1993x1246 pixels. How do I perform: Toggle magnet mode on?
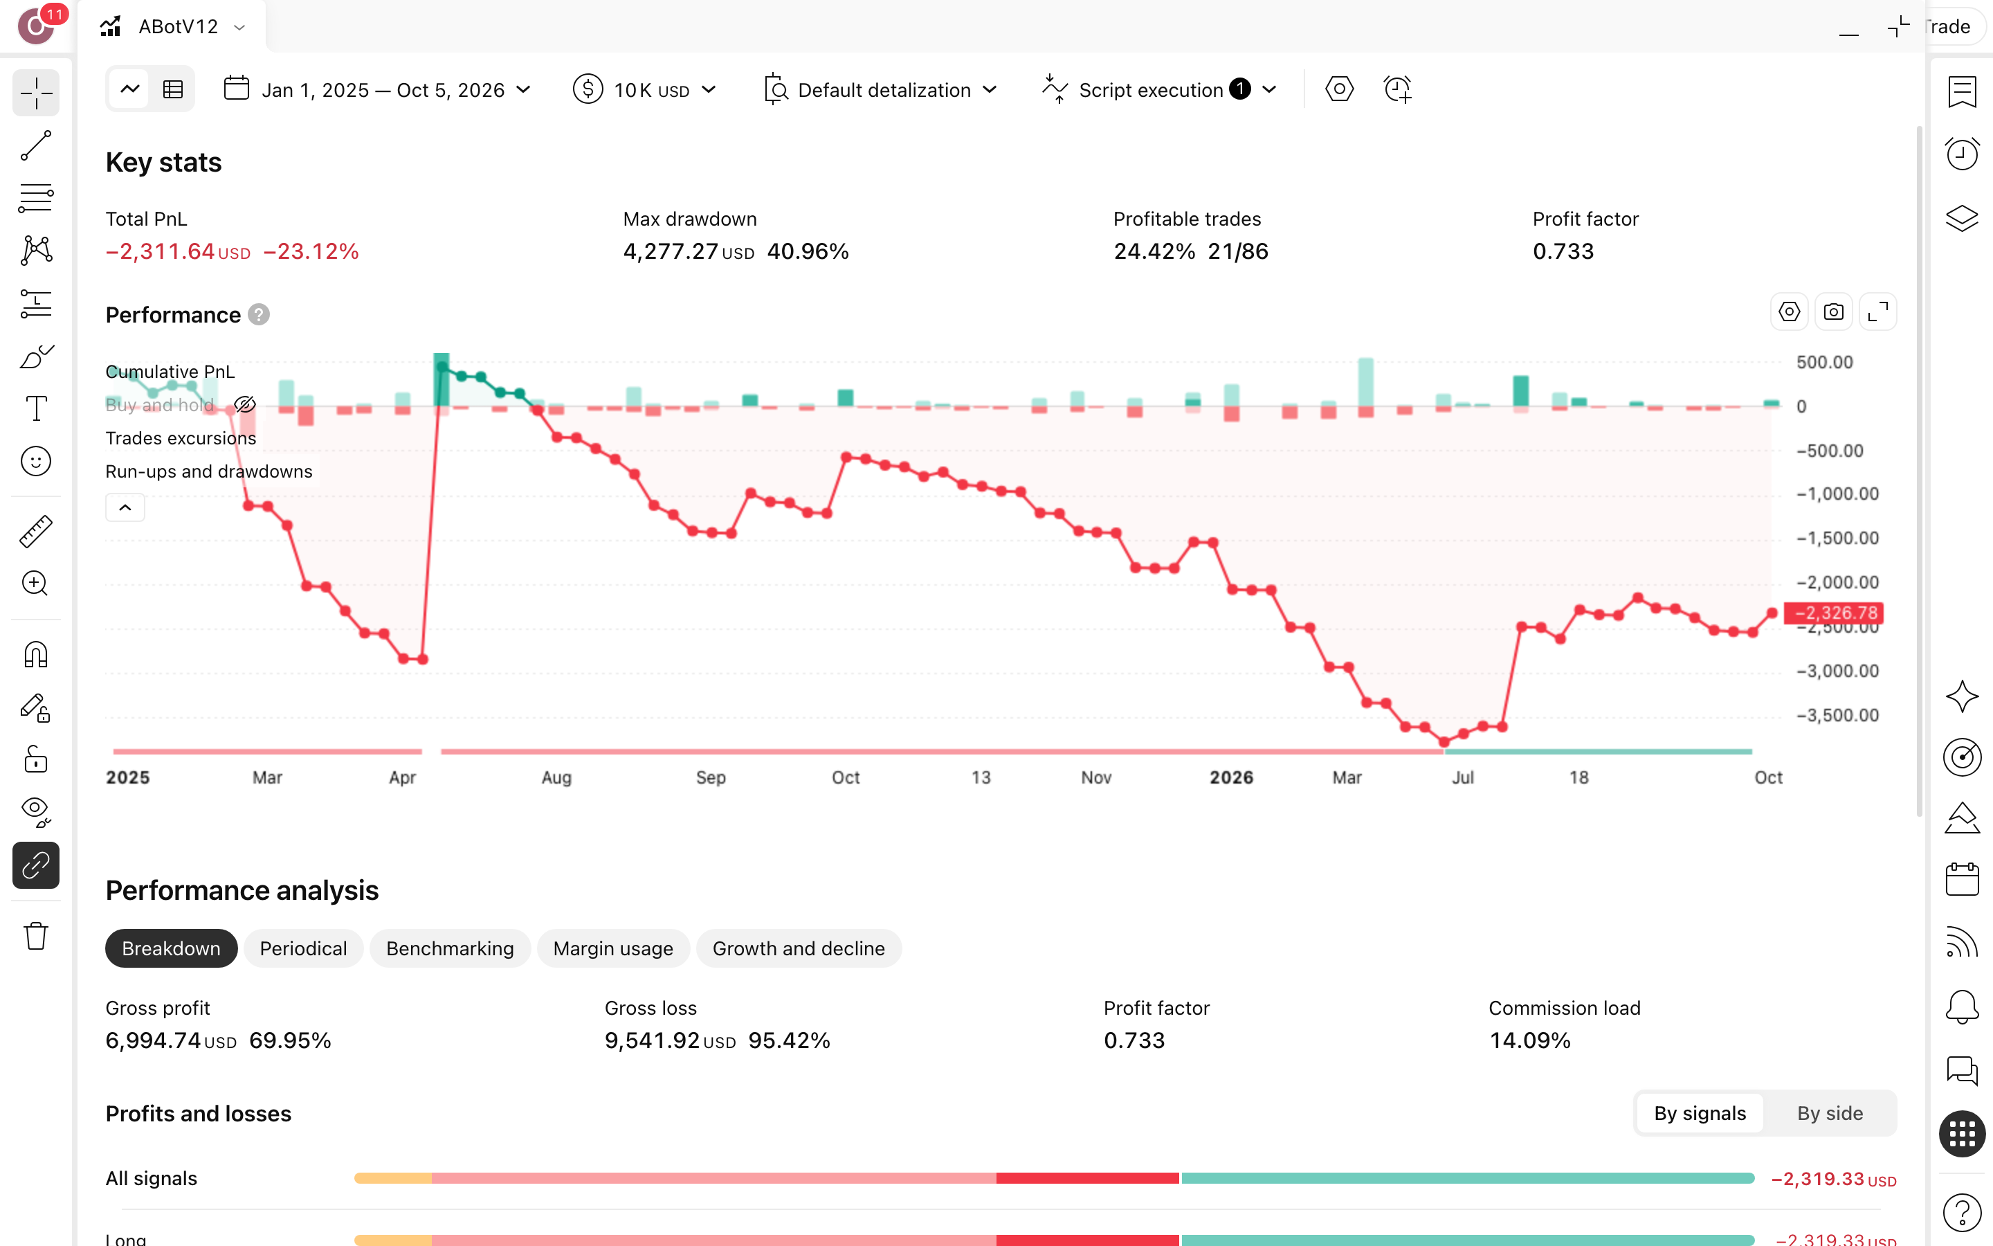(36, 655)
